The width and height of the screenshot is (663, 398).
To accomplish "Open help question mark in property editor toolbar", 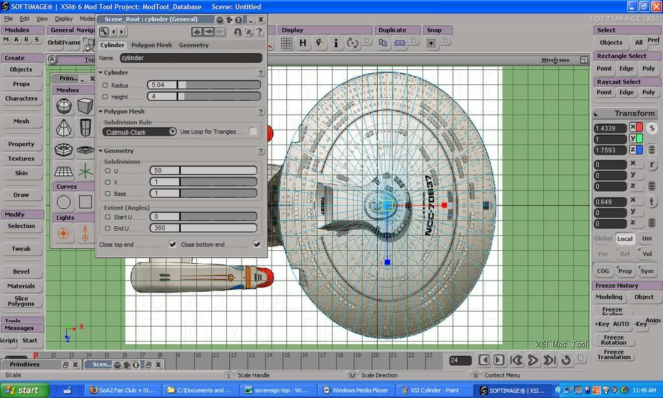I will pos(259,32).
